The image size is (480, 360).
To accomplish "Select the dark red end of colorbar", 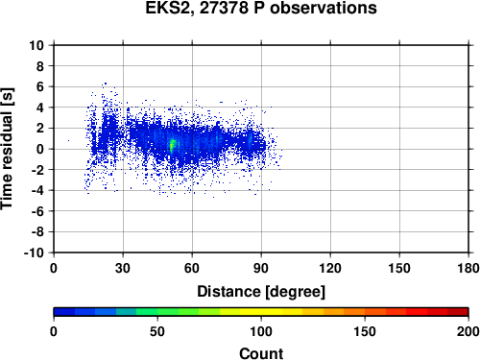I will 458,312.
